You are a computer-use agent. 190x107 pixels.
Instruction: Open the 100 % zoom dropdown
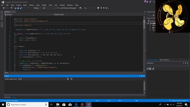(x=11, y=73)
